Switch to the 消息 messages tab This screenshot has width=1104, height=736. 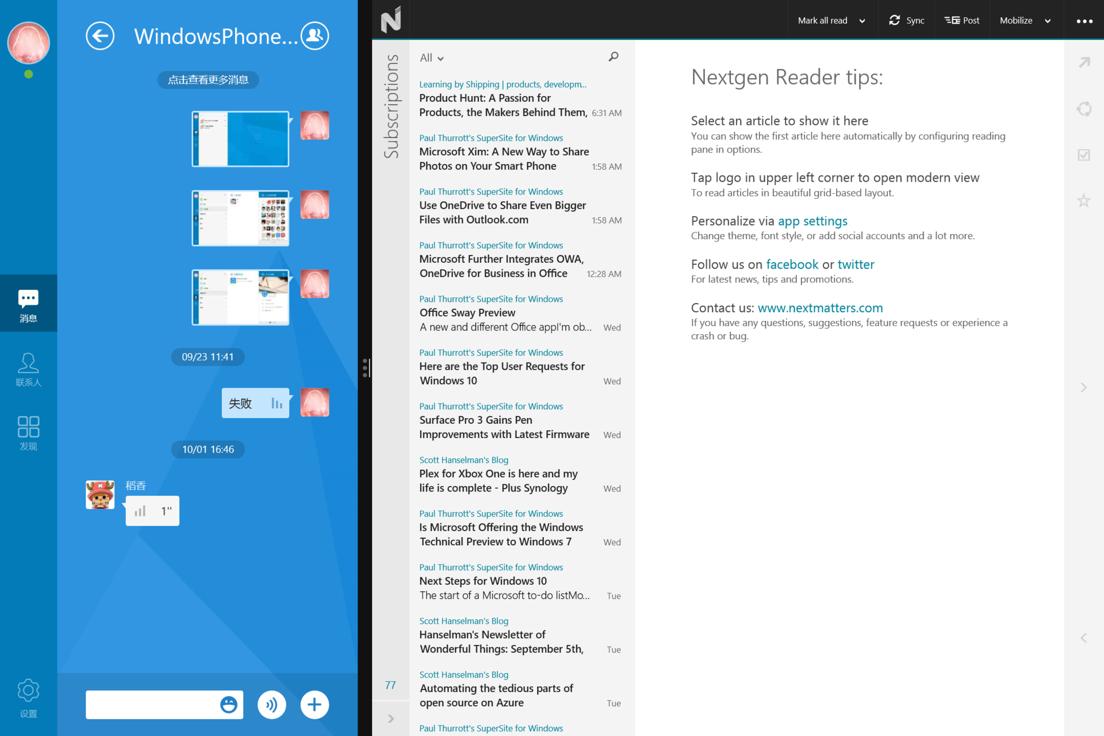coord(28,304)
